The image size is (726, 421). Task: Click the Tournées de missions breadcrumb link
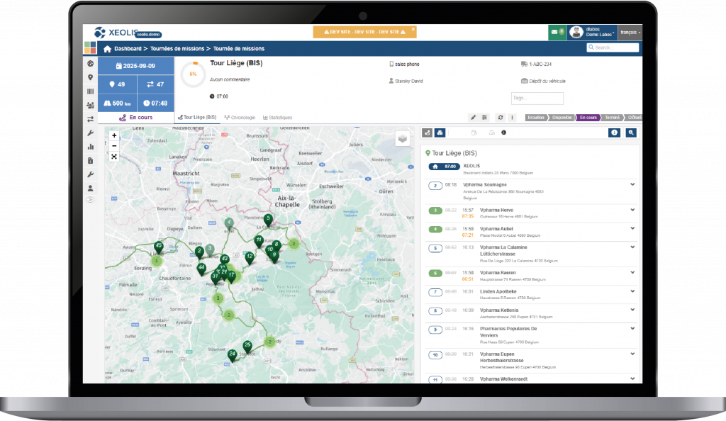[x=177, y=49]
